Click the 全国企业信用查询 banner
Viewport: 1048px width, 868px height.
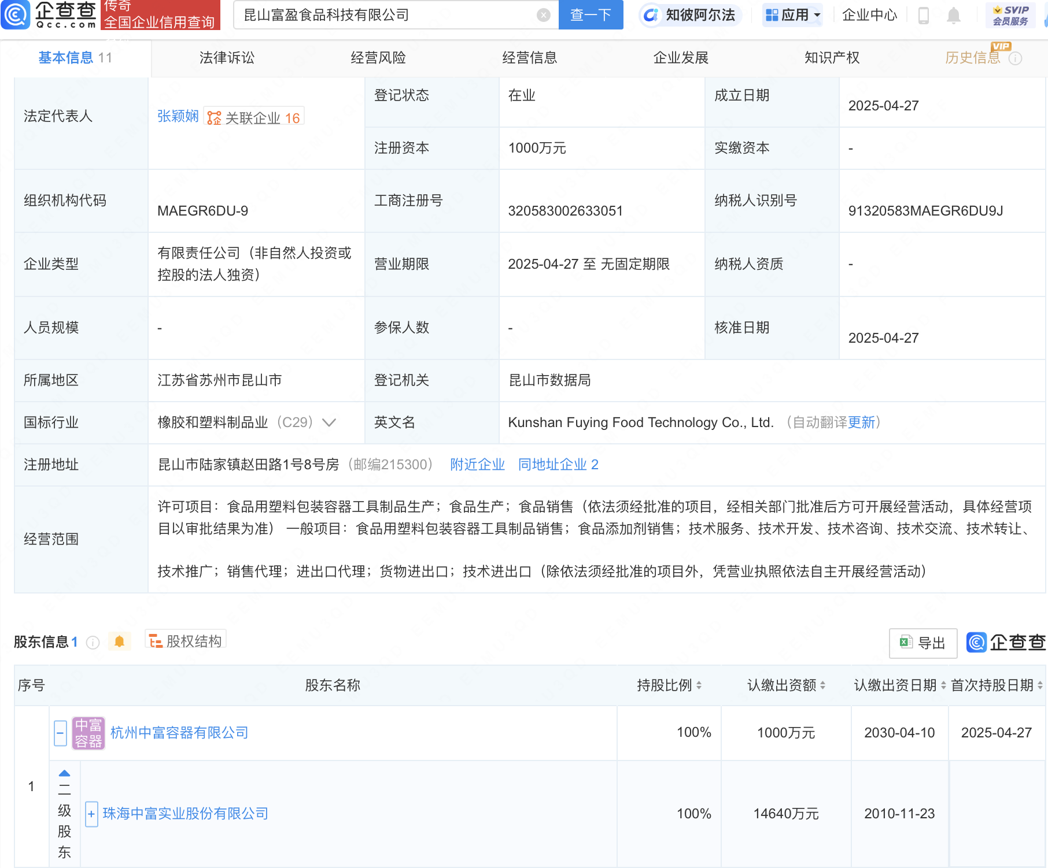point(160,15)
